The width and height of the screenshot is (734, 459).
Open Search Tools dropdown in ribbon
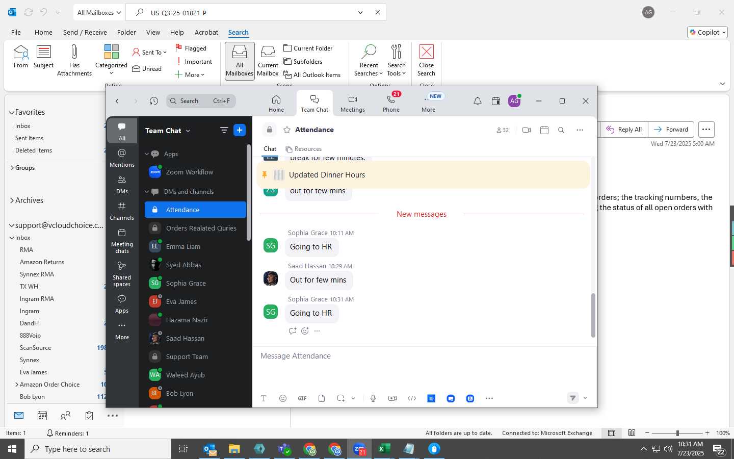click(397, 61)
